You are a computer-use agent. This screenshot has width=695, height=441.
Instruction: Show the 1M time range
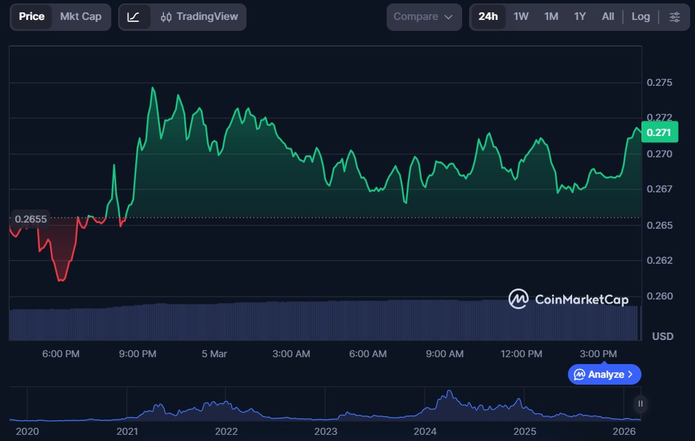pos(551,16)
